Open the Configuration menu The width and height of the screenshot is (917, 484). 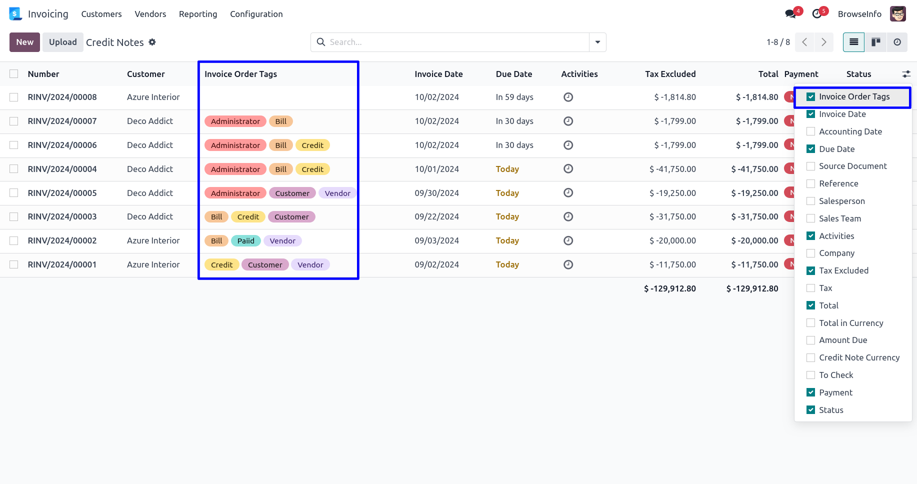point(256,14)
